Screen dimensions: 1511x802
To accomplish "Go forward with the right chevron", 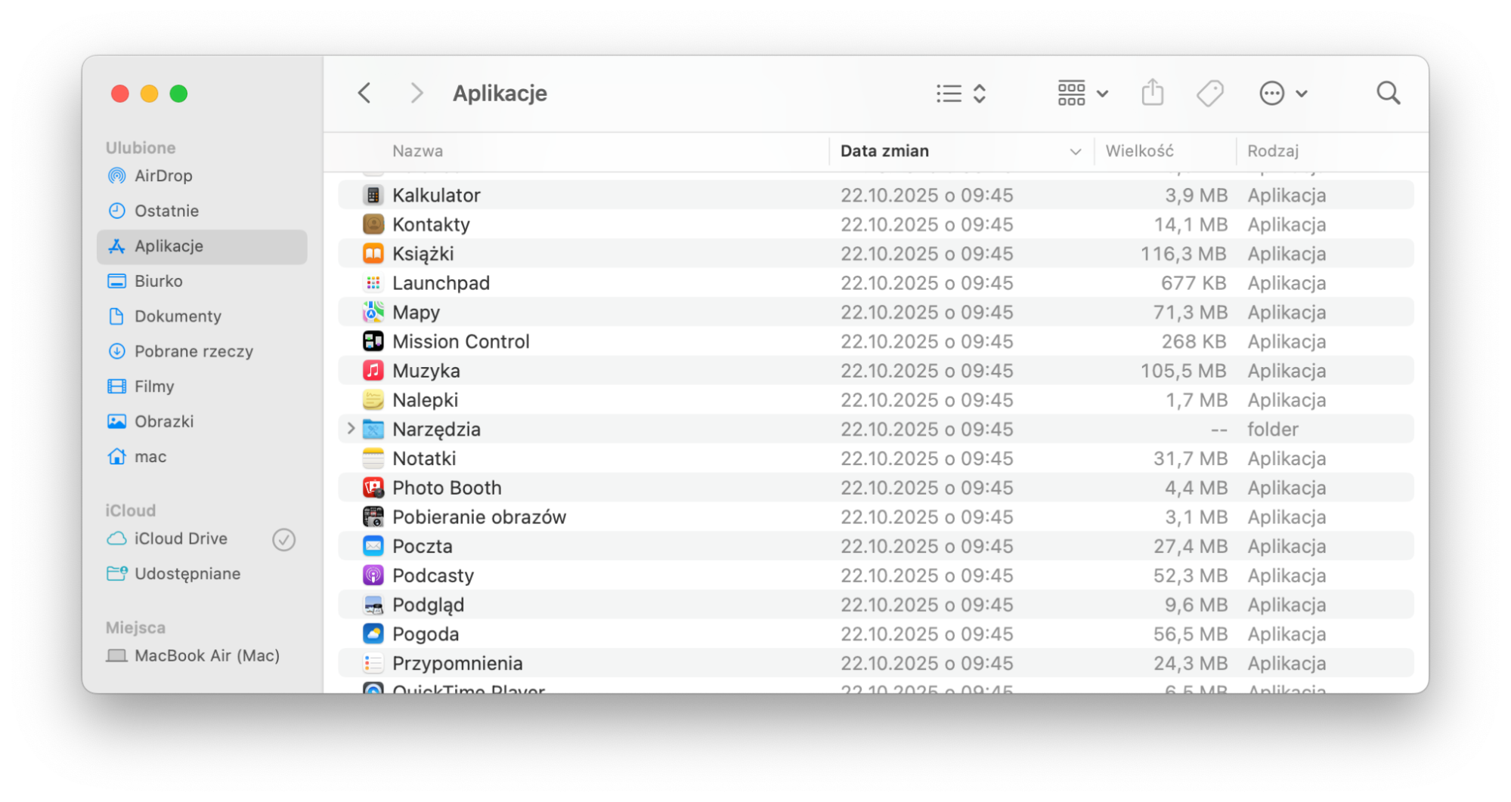I will tap(416, 94).
